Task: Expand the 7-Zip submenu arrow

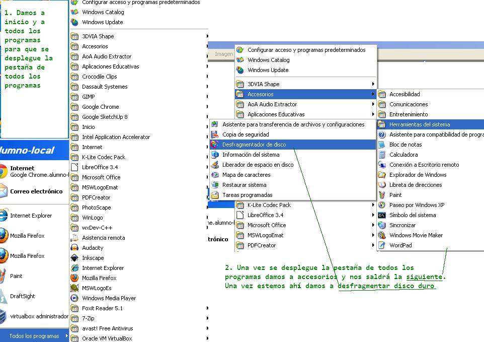Action: (x=207, y=318)
